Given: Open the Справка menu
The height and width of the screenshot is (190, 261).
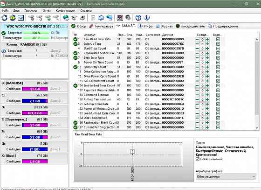Looking at the screenshot, I should click(x=86, y=10).
